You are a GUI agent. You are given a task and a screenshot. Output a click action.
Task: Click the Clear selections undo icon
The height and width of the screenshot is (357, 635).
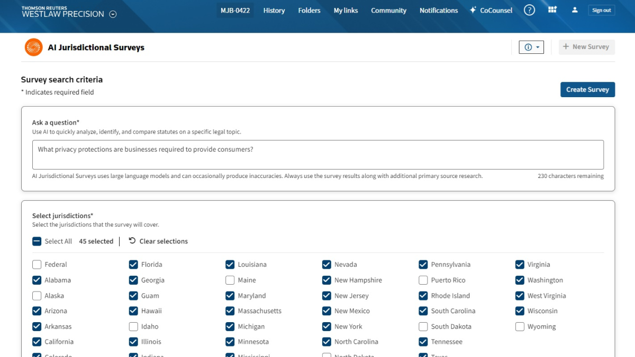pyautogui.click(x=132, y=241)
